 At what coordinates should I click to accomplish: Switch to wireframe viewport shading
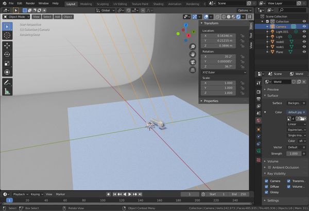[x=224, y=17]
